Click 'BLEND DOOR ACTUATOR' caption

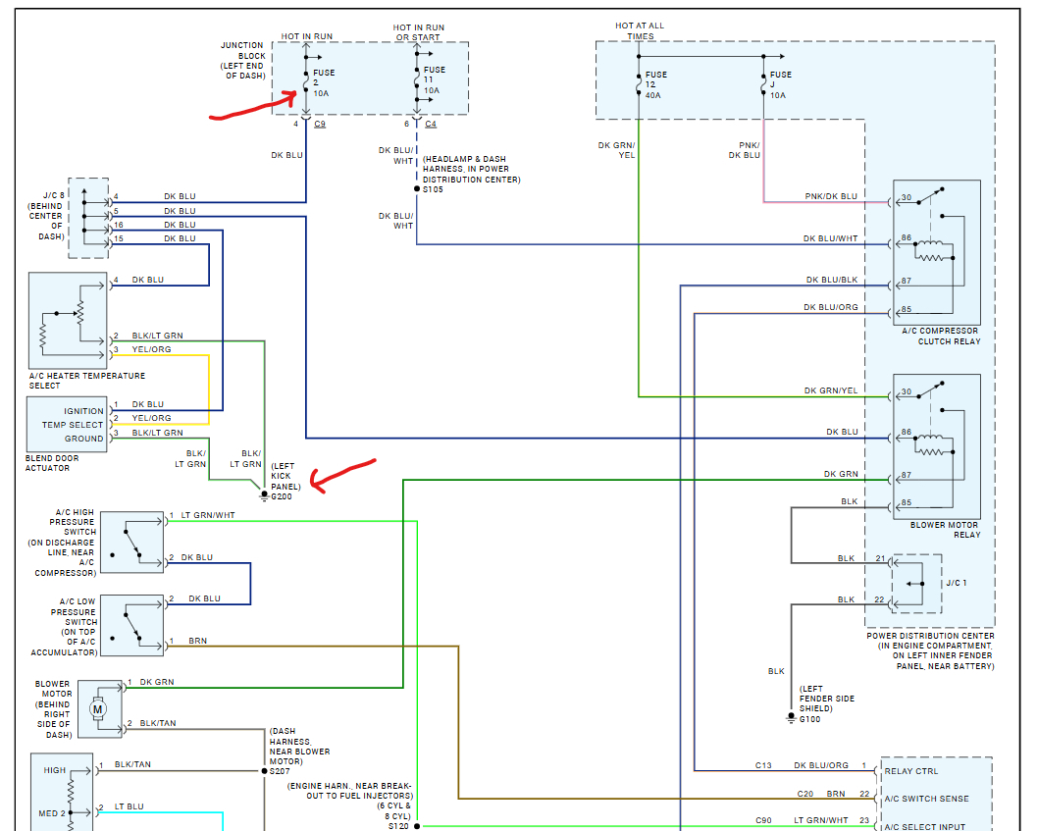click(52, 462)
